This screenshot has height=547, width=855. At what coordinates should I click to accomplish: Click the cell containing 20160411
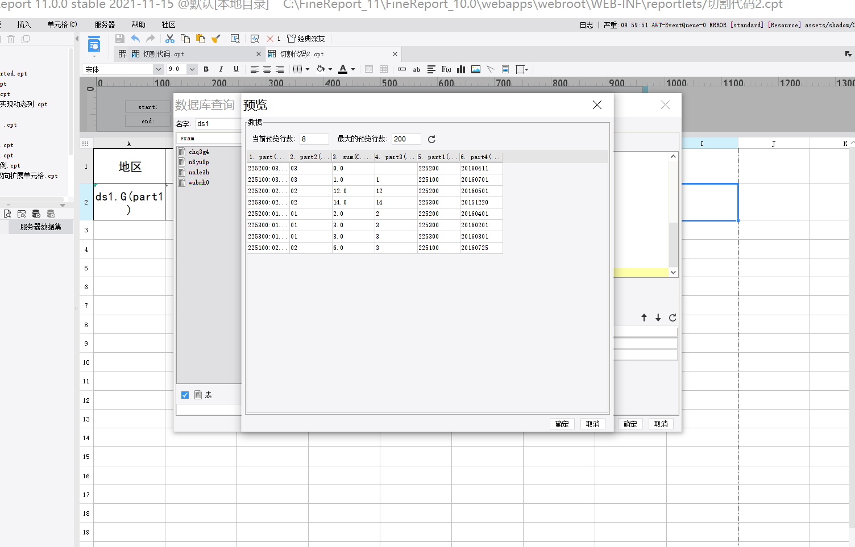(481, 168)
